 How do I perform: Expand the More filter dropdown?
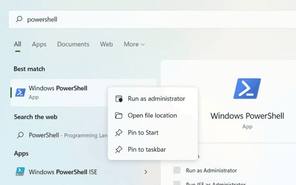pos(134,44)
